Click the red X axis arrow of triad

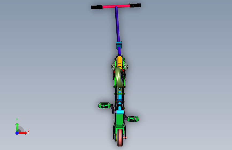pyautogui.click(x=22, y=133)
